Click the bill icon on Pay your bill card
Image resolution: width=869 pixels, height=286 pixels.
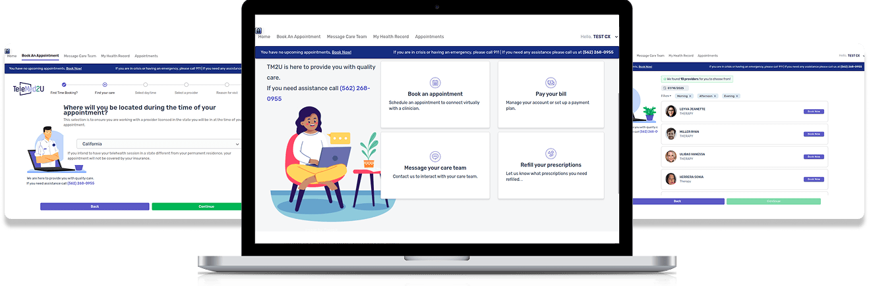(551, 82)
